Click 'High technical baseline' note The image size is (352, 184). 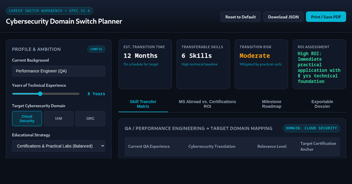point(199,64)
